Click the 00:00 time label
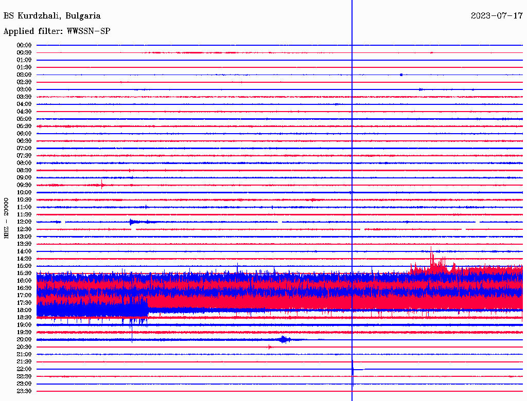Image resolution: width=527 pixels, height=401 pixels. (24, 45)
